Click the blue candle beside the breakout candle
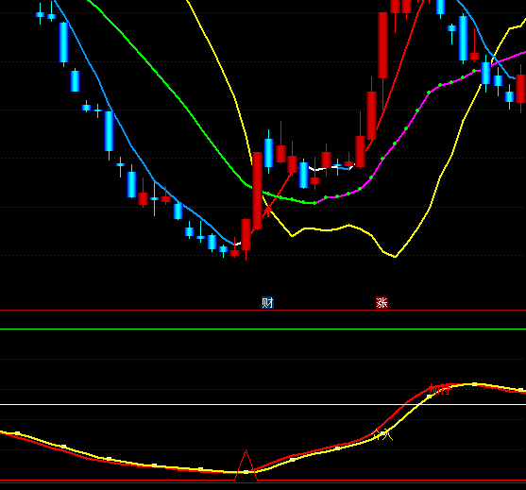 [x=268, y=153]
